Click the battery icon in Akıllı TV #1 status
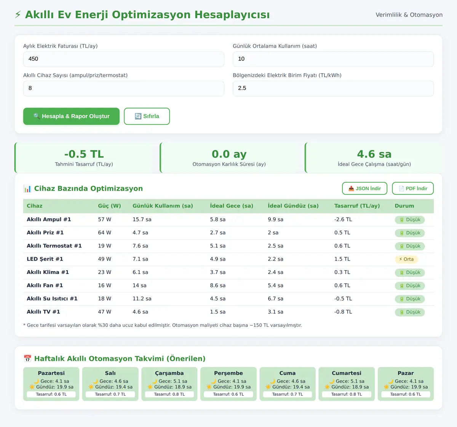The height and width of the screenshot is (427, 457). coord(402,312)
